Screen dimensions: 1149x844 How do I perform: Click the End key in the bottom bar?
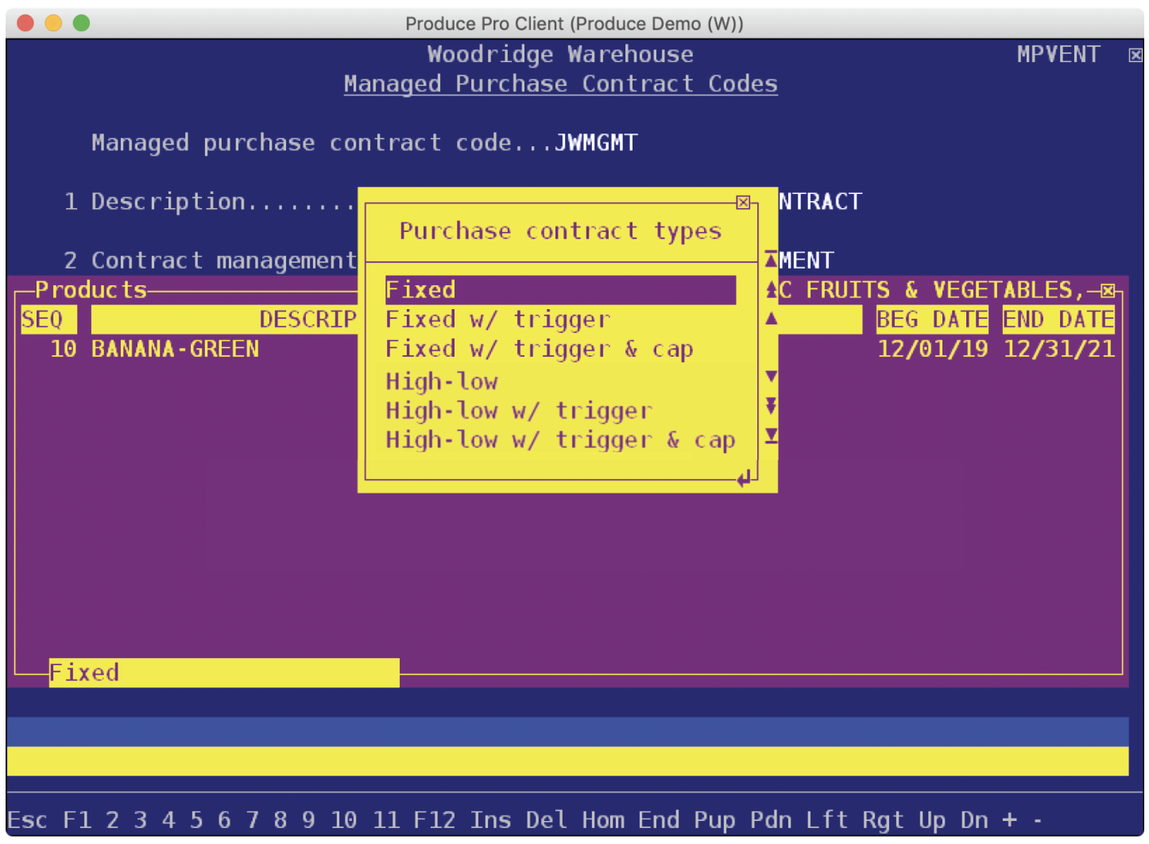[659, 819]
